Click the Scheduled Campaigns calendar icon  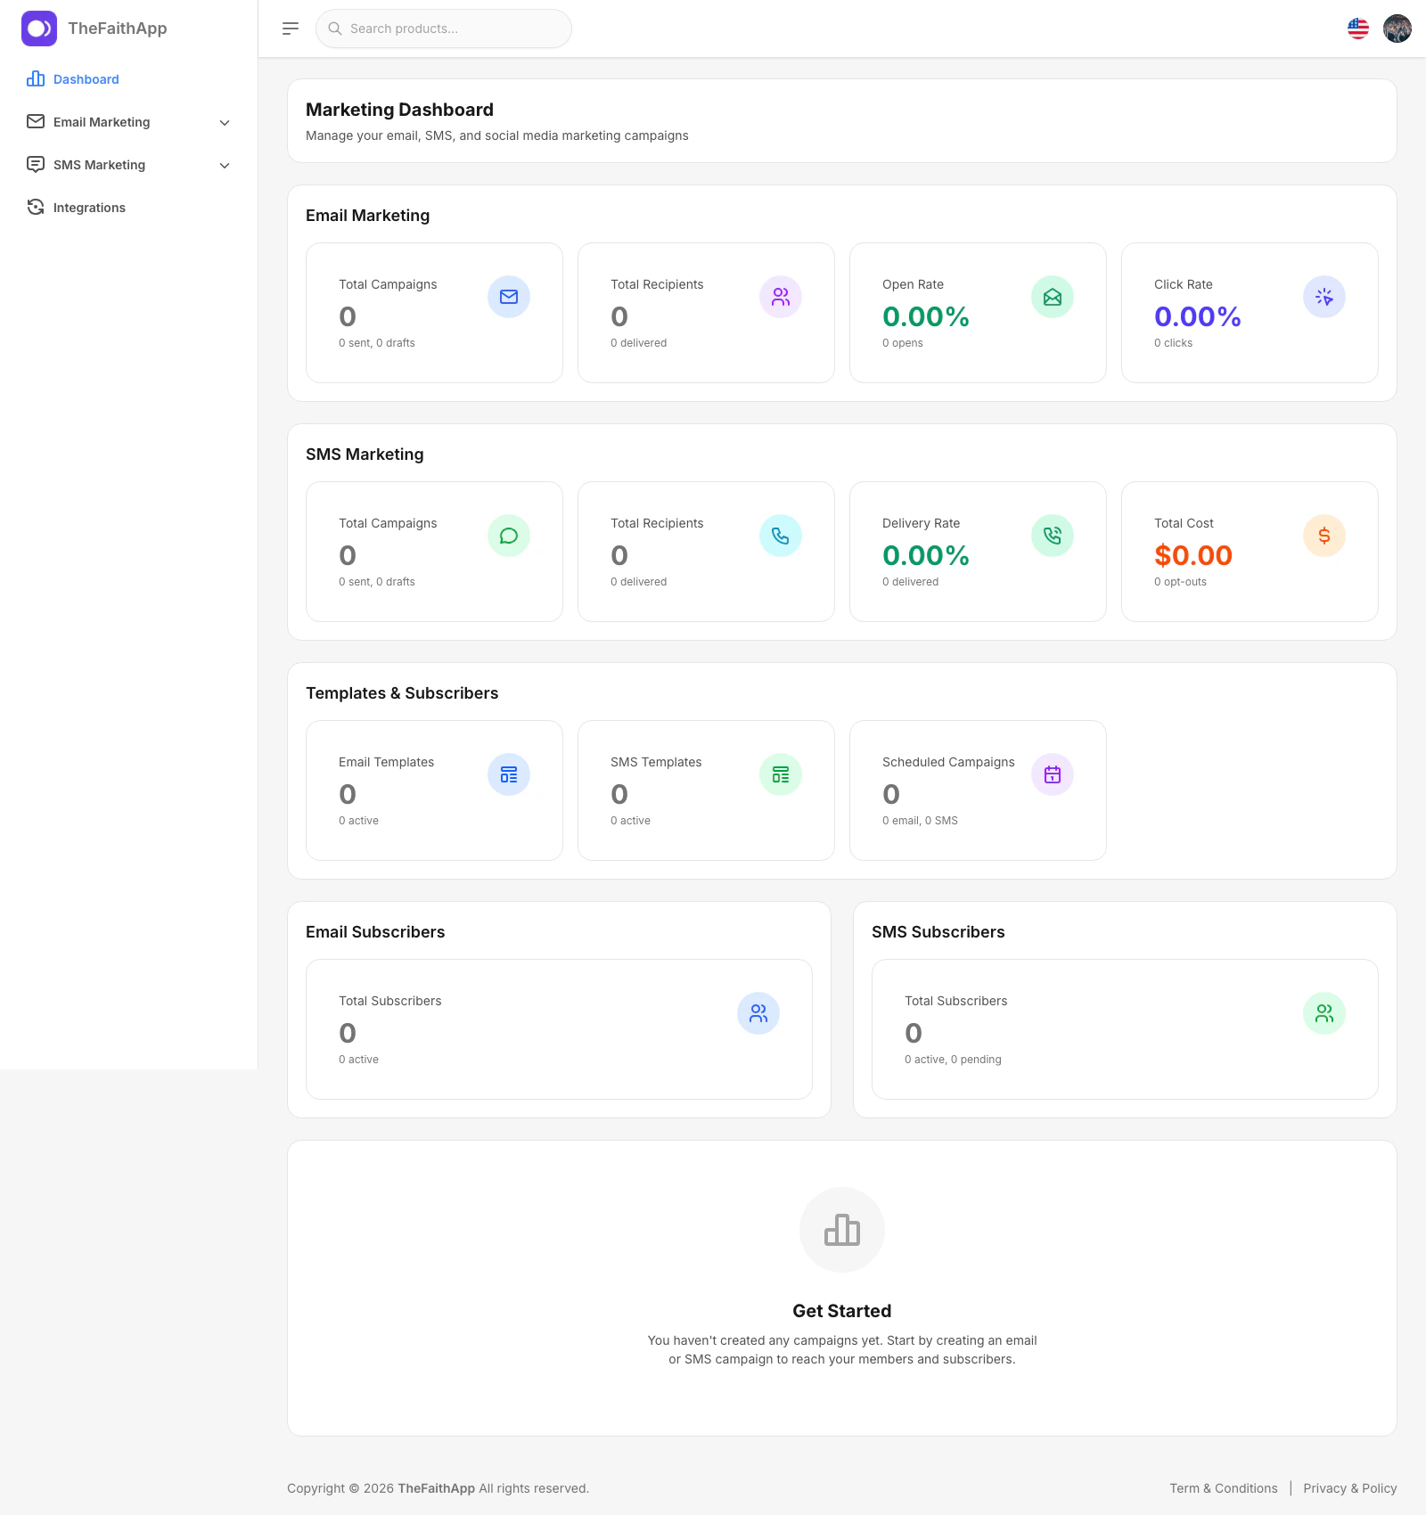click(x=1053, y=774)
